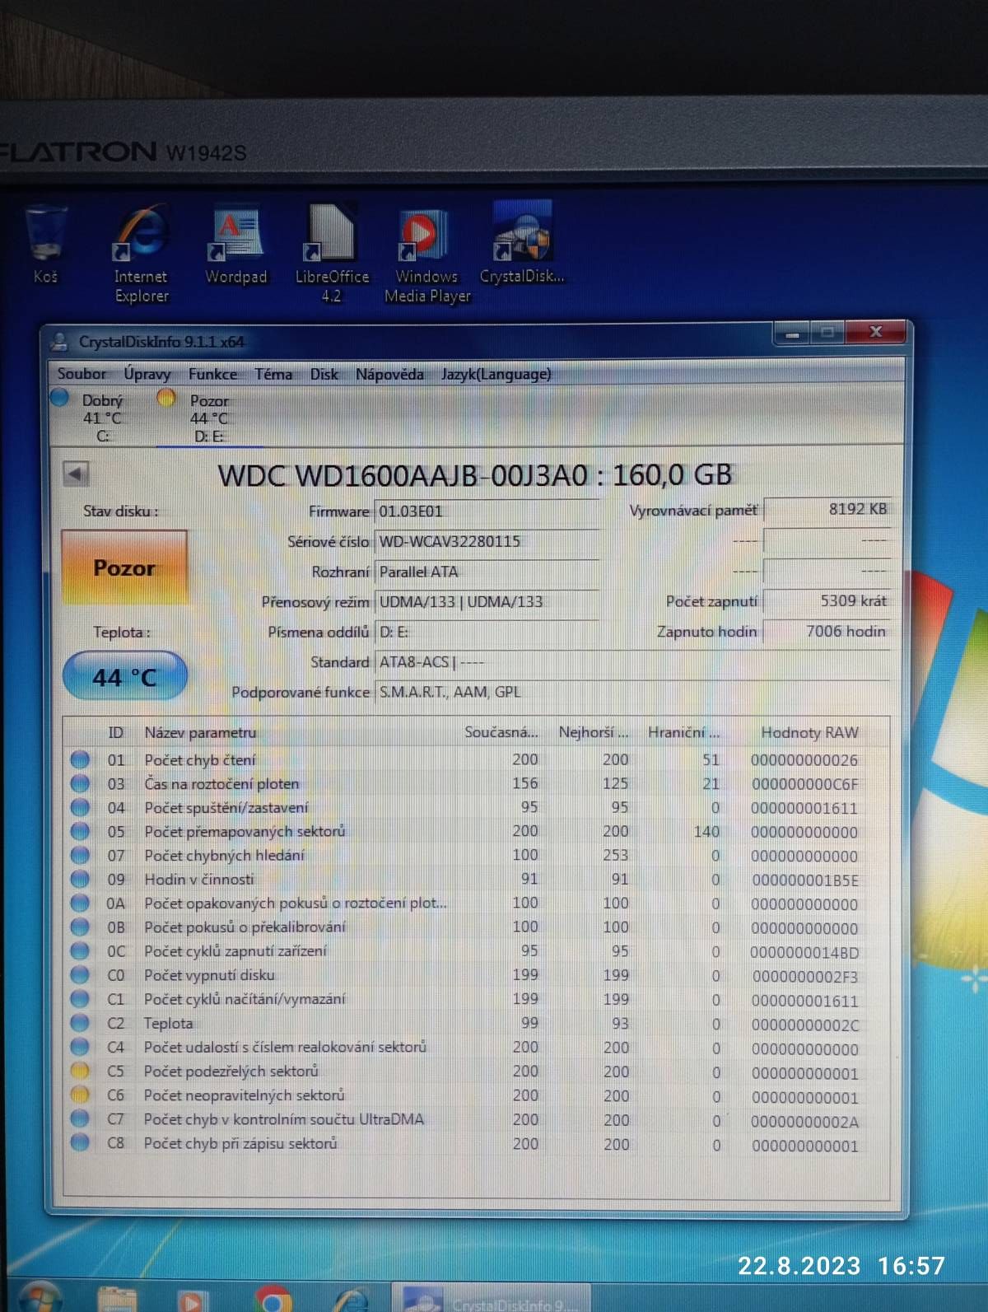Click the Hraniční column header
Viewport: 988px width, 1312px height.
click(684, 732)
